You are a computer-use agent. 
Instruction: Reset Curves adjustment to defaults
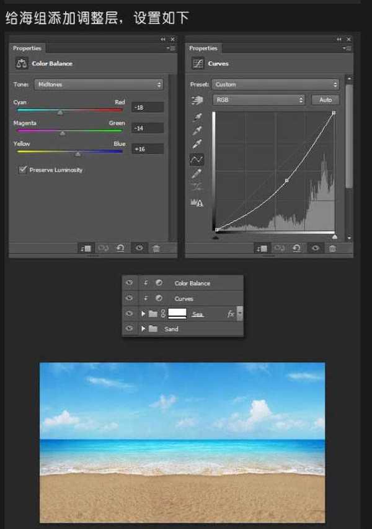click(x=296, y=248)
